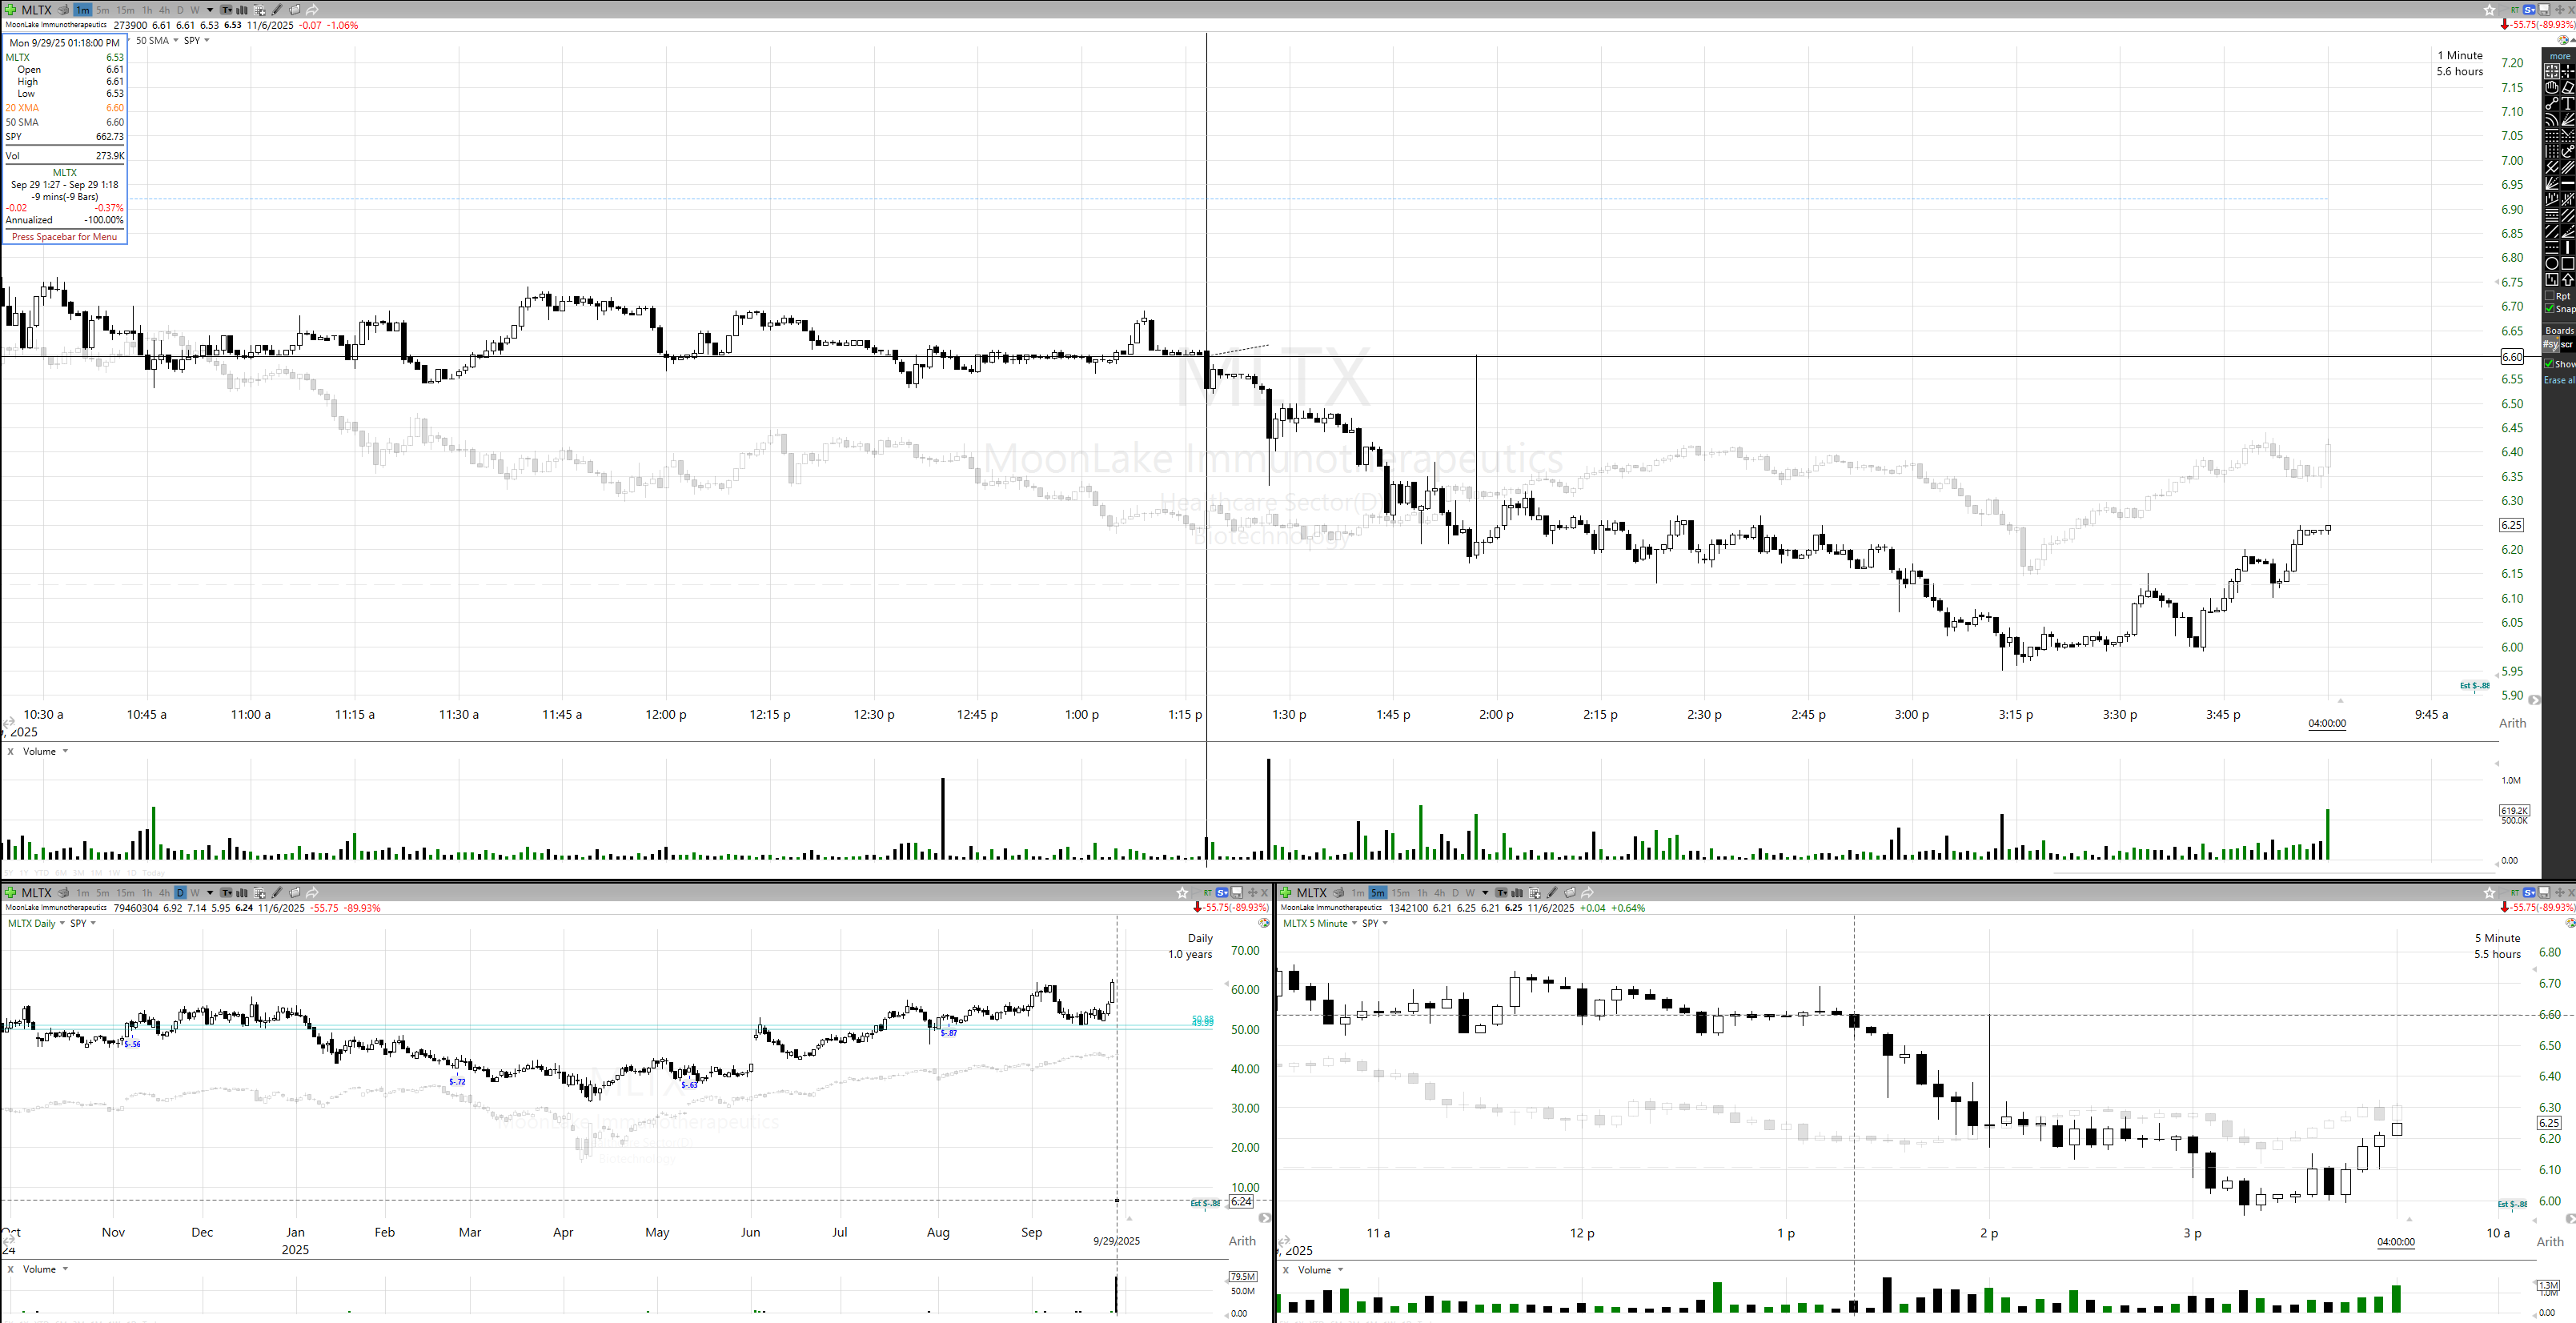Viewport: 2576px width, 1323px height.
Task: Open the MLTX 5 Minute legend dropdown
Action: point(1354,923)
